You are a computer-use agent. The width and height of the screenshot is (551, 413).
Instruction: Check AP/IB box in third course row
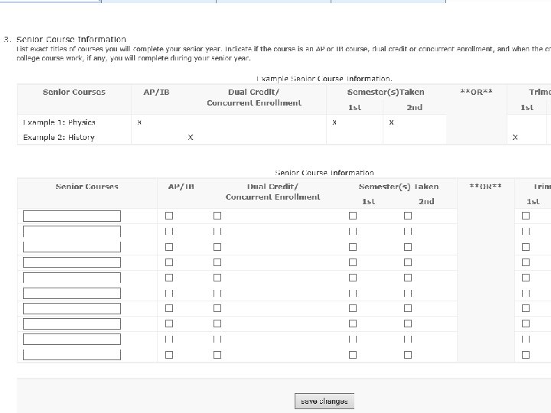point(169,247)
